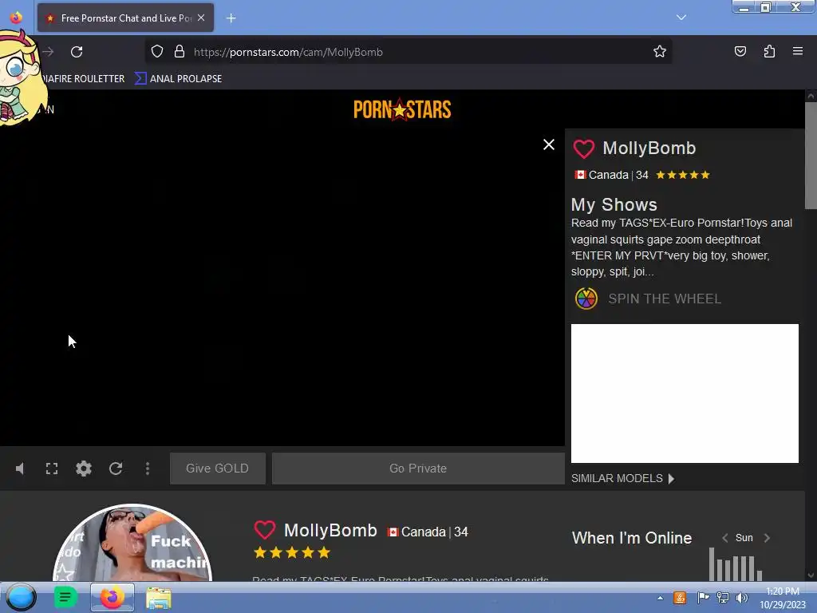
Task: Toggle the heart icon beside MollyBomb in the lower profile
Action: 265,530
